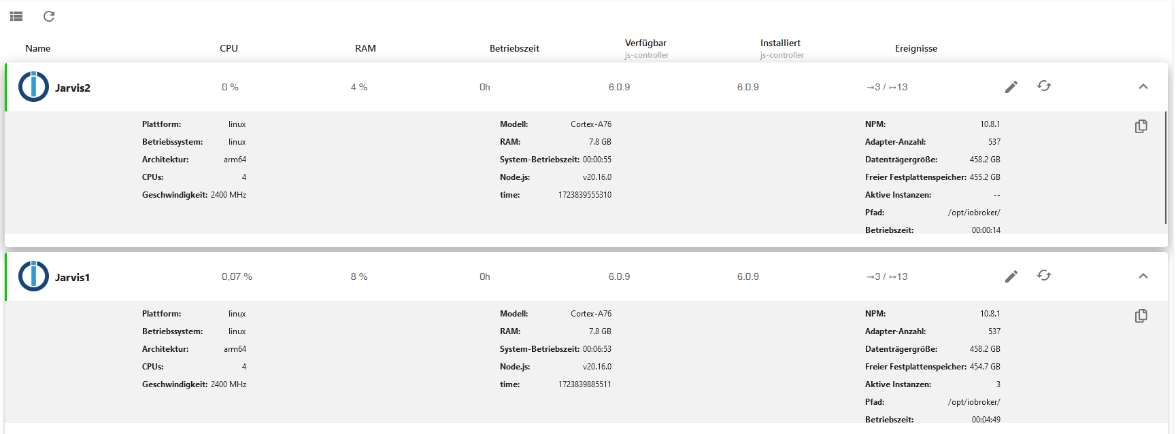1176x434 pixels.
Task: Click the Jarvis2 ioBroker logo
Action: pos(33,87)
